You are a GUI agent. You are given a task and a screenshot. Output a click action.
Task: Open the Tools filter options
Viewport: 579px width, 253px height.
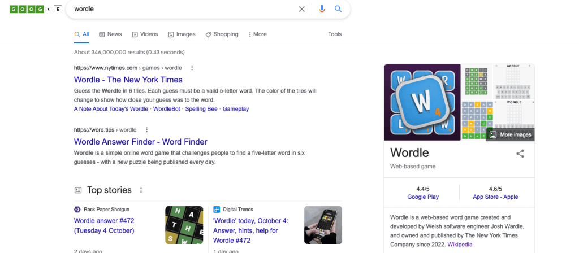click(x=335, y=34)
